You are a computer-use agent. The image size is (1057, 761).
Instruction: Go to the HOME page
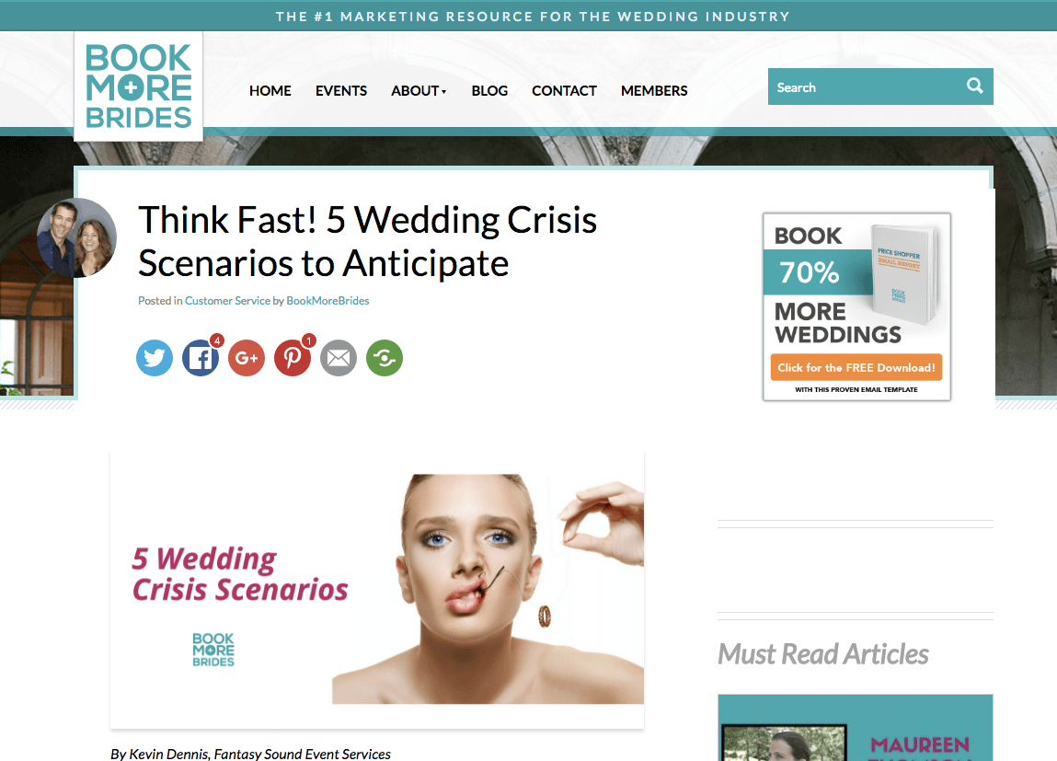click(270, 90)
